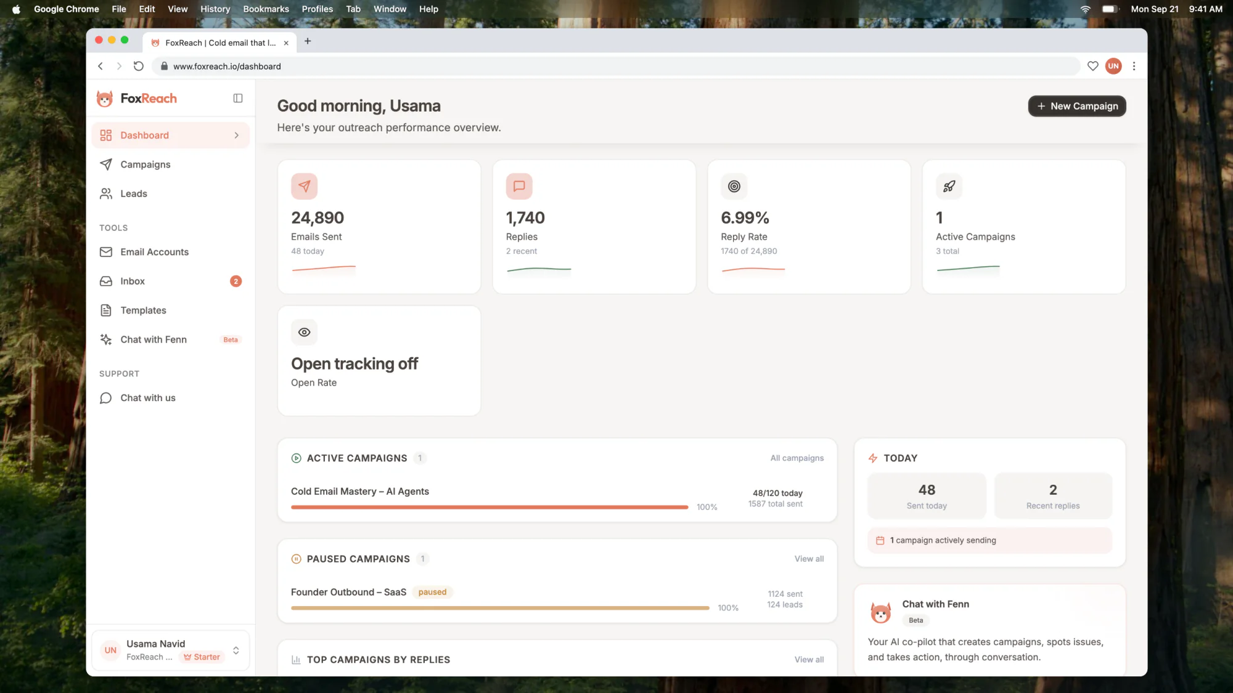The height and width of the screenshot is (693, 1233).
Task: Close the FoxReach browser tab
Action: click(x=286, y=43)
